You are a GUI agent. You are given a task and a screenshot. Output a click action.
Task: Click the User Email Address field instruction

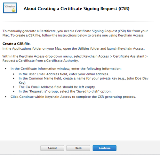64,74
